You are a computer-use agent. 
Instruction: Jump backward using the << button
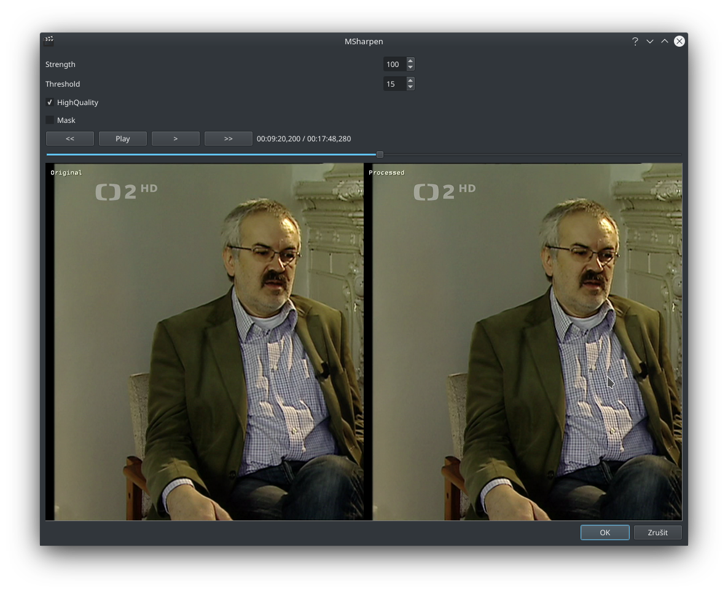[69, 138]
